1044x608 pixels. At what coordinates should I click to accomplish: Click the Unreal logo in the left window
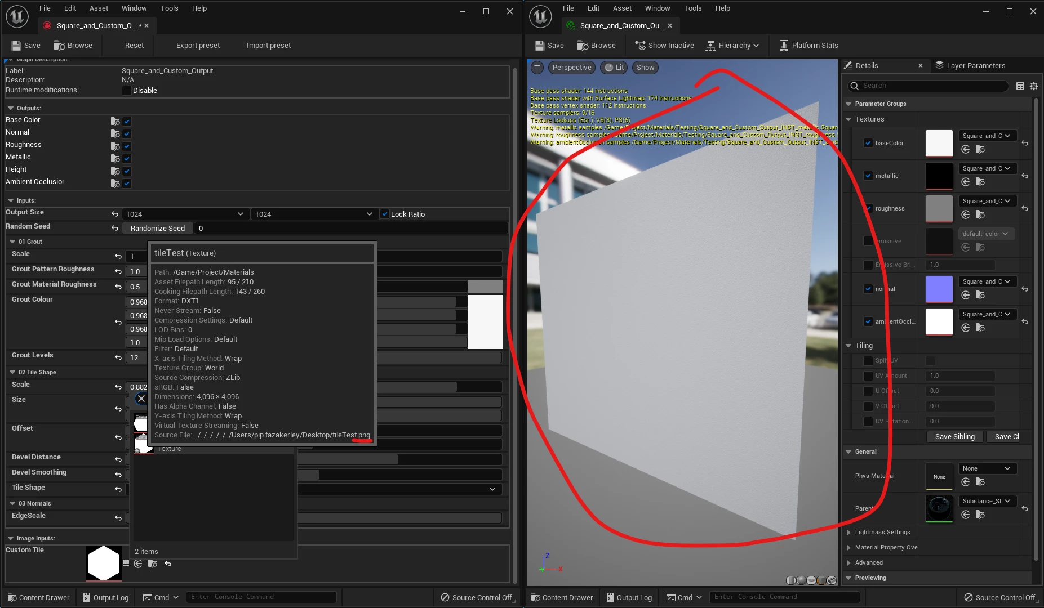(17, 16)
